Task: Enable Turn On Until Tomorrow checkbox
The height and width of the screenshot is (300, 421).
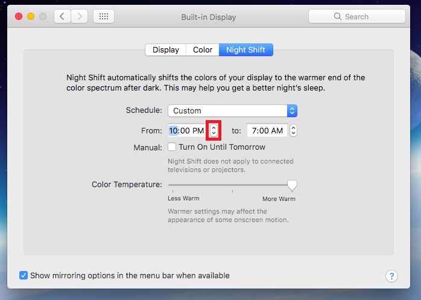Action: 172,147
